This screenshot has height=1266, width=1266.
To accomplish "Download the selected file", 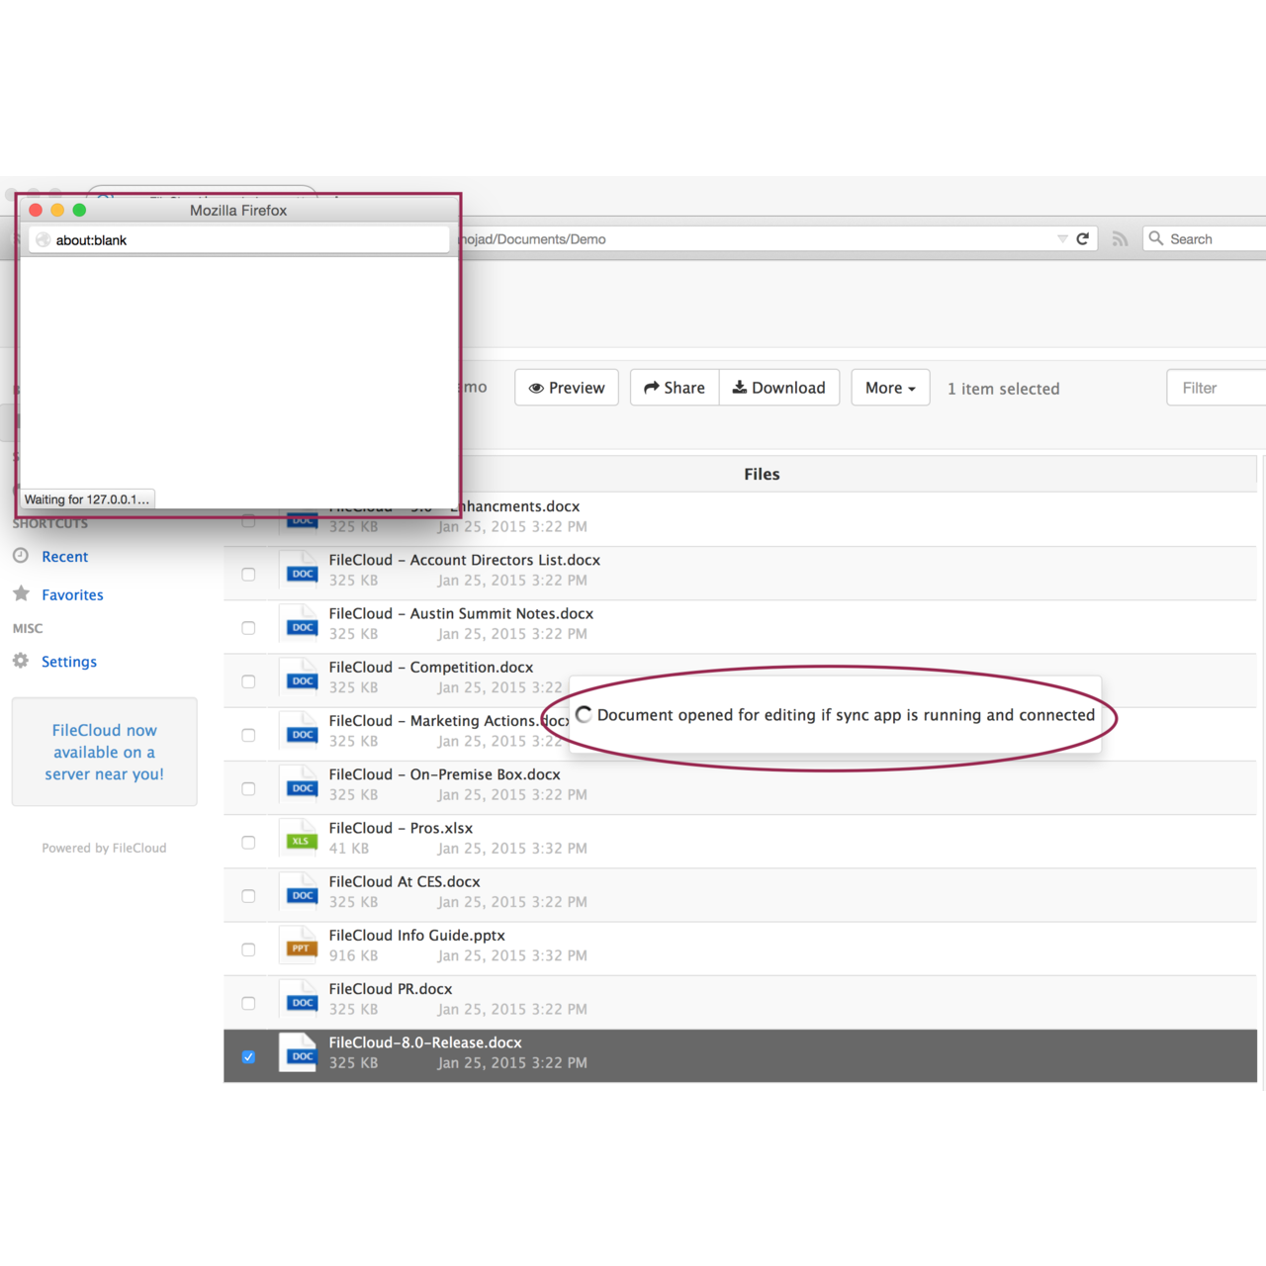I will tap(779, 387).
